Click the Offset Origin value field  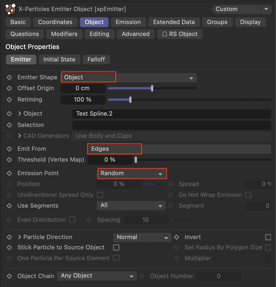pos(83,89)
